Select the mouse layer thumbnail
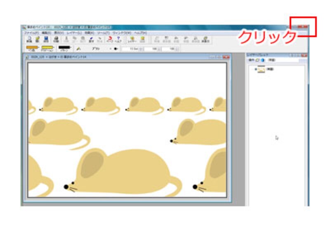 coord(262,70)
